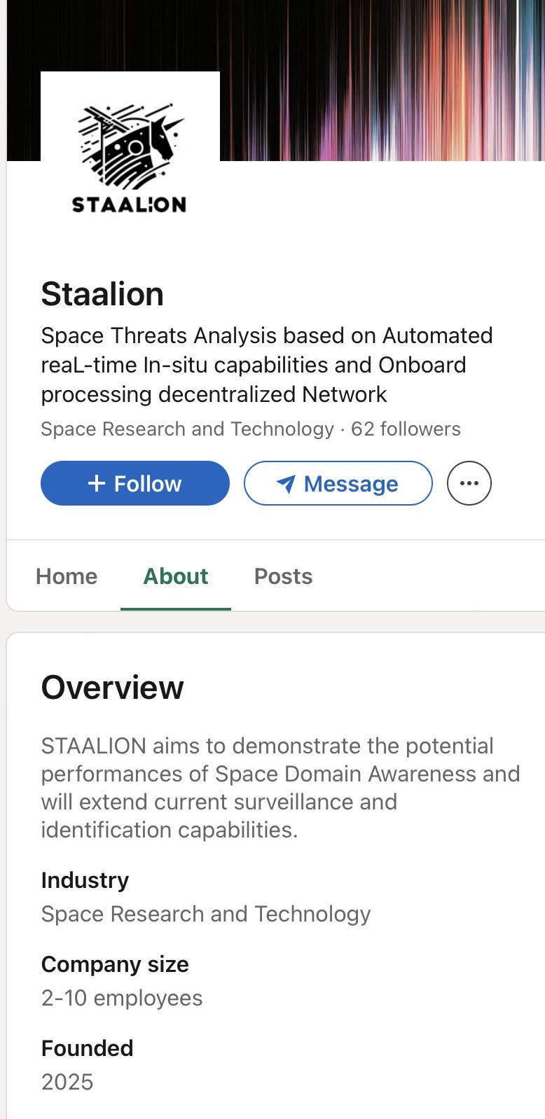Select the About tab
Screen dimensions: 545x1119
176,576
